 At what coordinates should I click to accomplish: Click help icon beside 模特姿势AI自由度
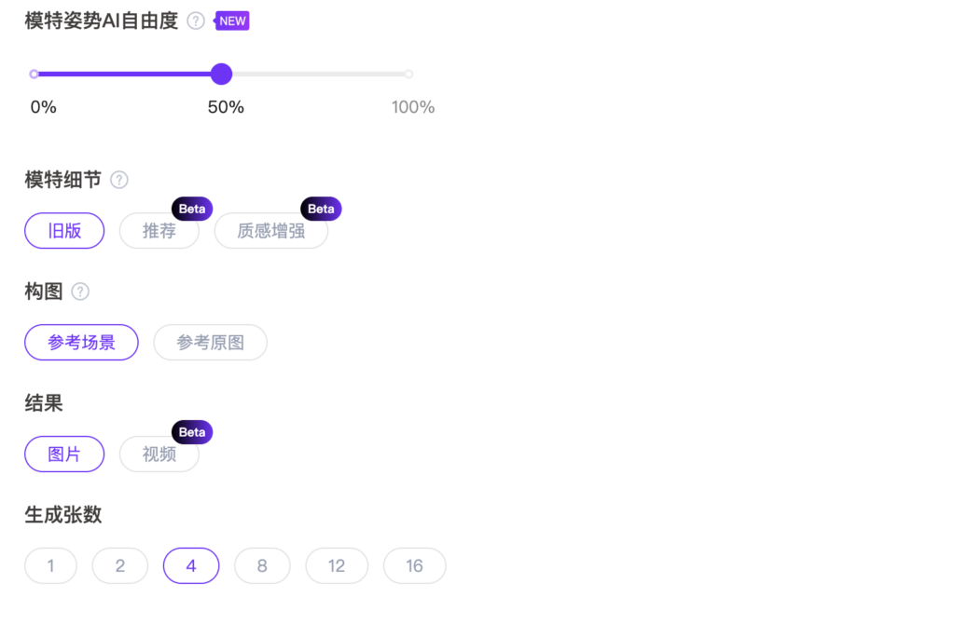tap(196, 20)
